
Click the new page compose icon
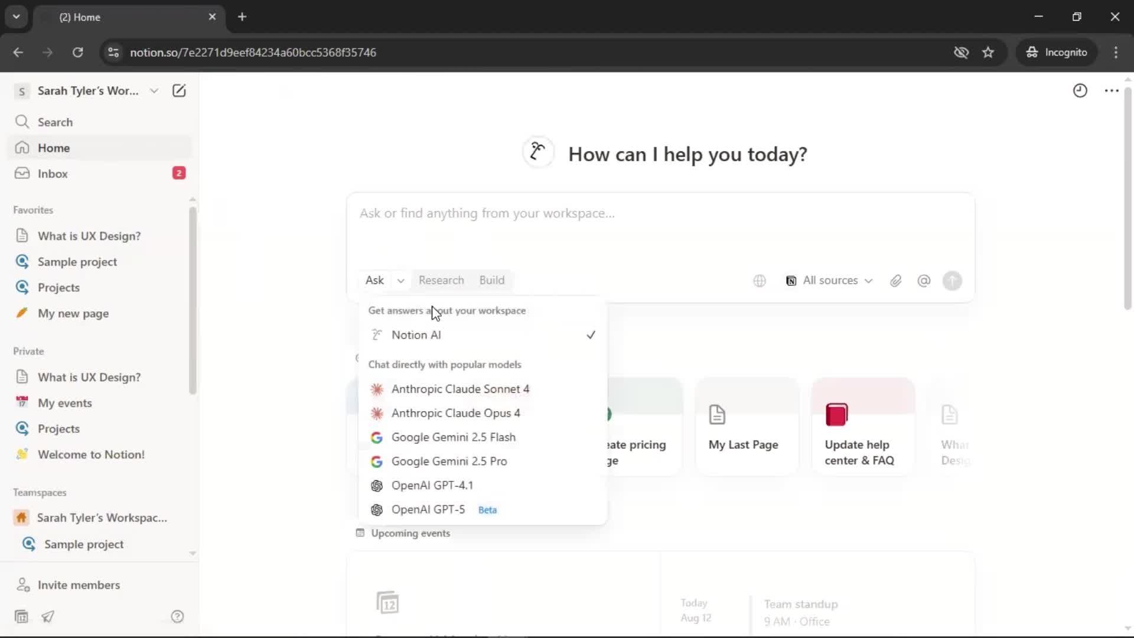pos(179,90)
